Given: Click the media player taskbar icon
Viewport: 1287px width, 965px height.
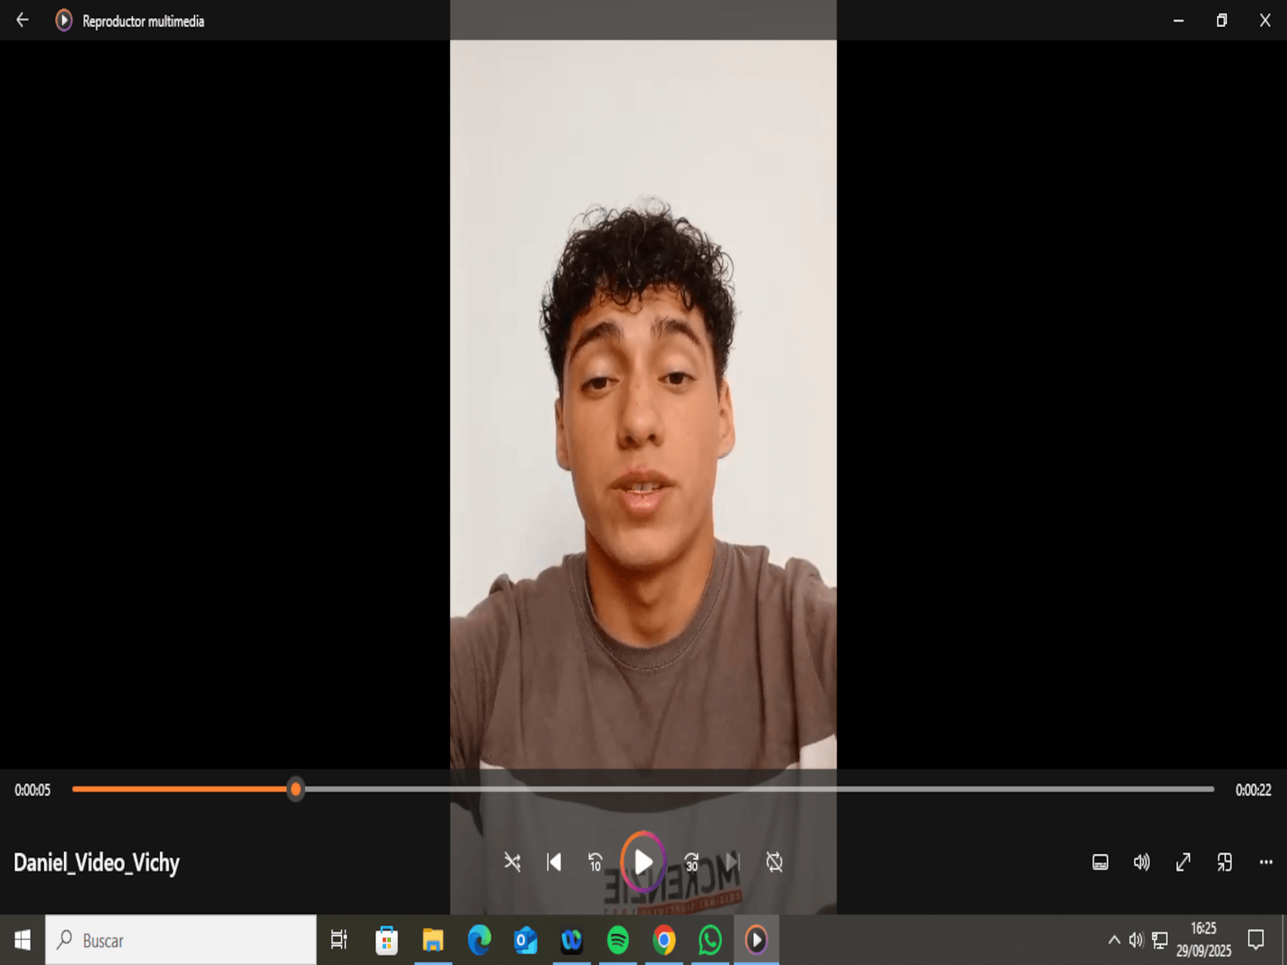Looking at the screenshot, I should tap(756, 940).
